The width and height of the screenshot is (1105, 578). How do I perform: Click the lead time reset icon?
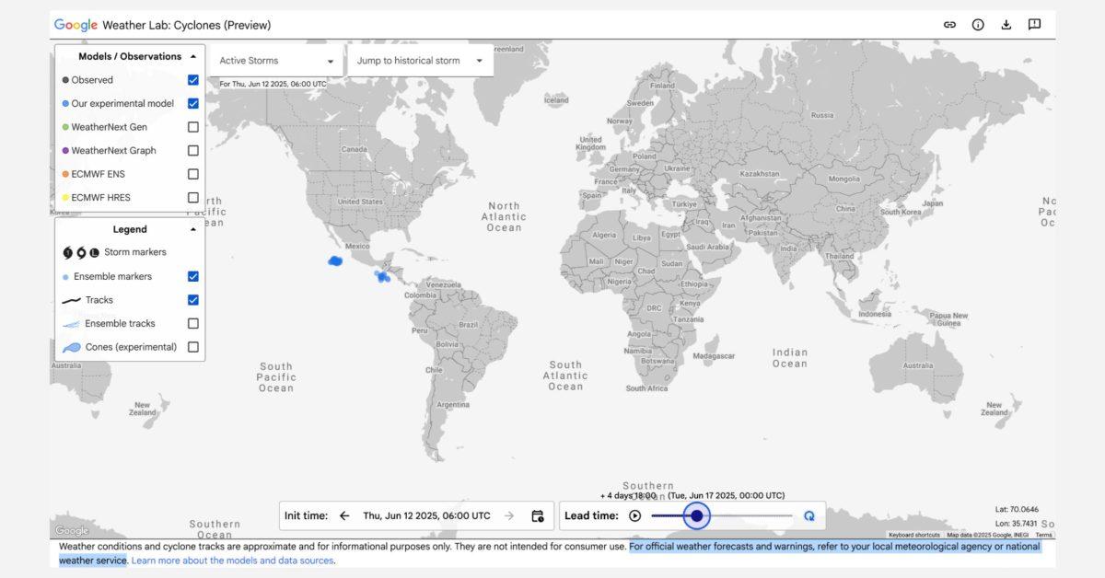coord(808,516)
